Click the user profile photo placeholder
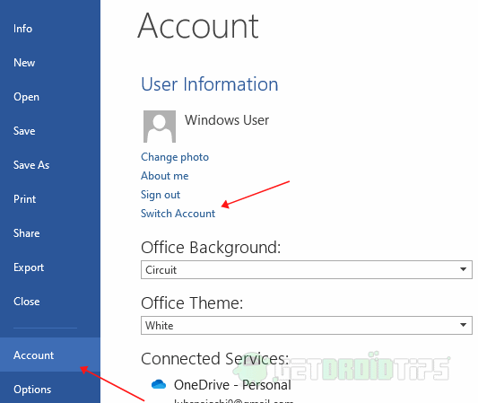Viewport: 478px width, 403px height. tap(160, 127)
